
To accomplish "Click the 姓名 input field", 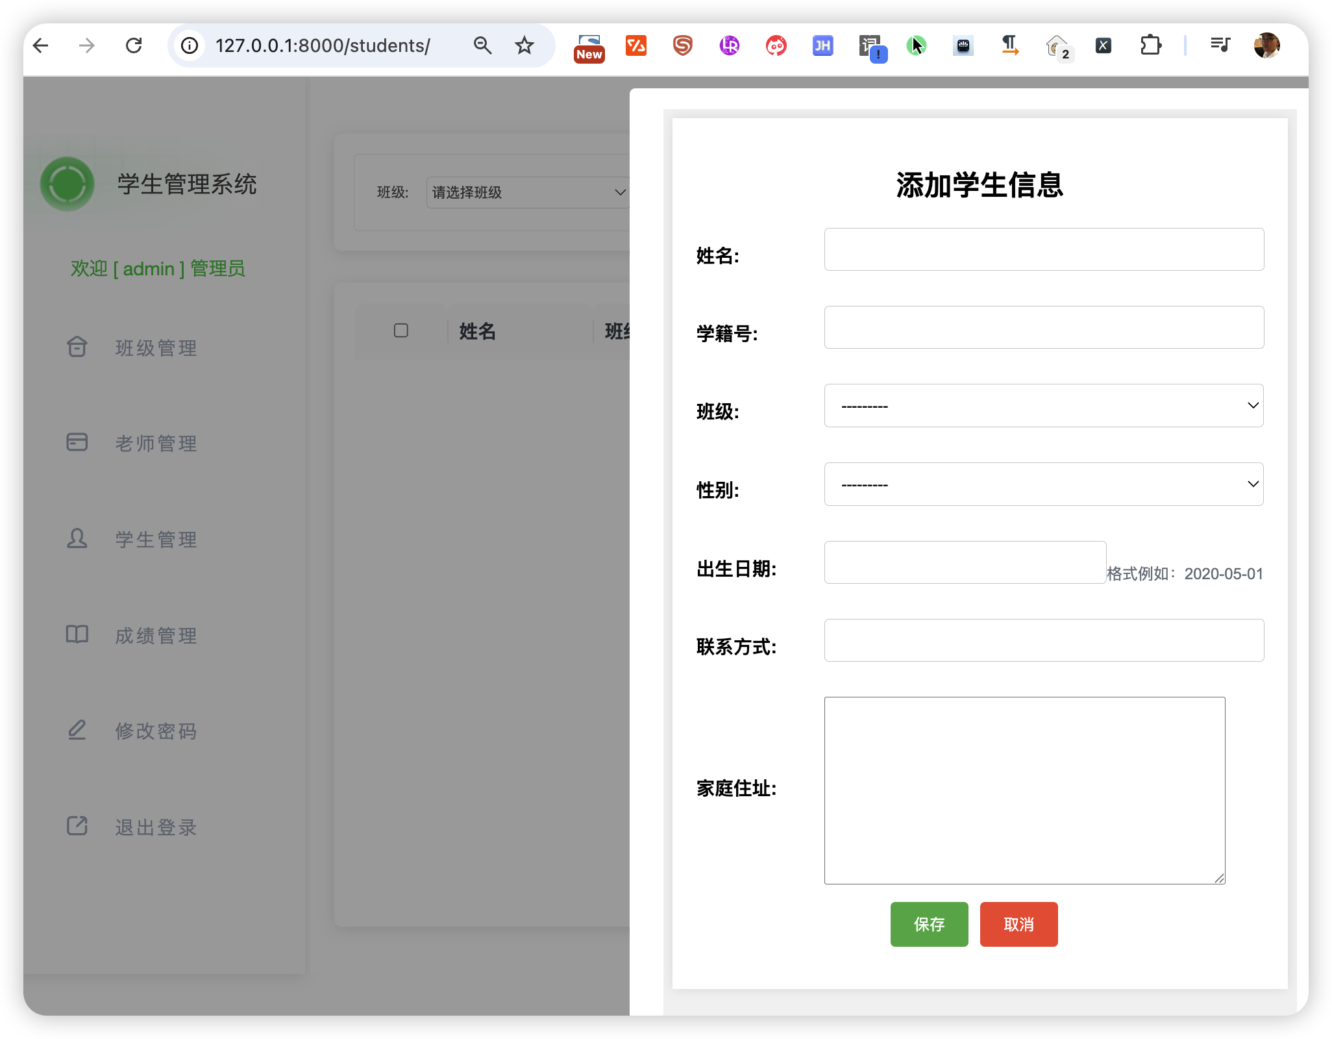I will [x=1043, y=249].
